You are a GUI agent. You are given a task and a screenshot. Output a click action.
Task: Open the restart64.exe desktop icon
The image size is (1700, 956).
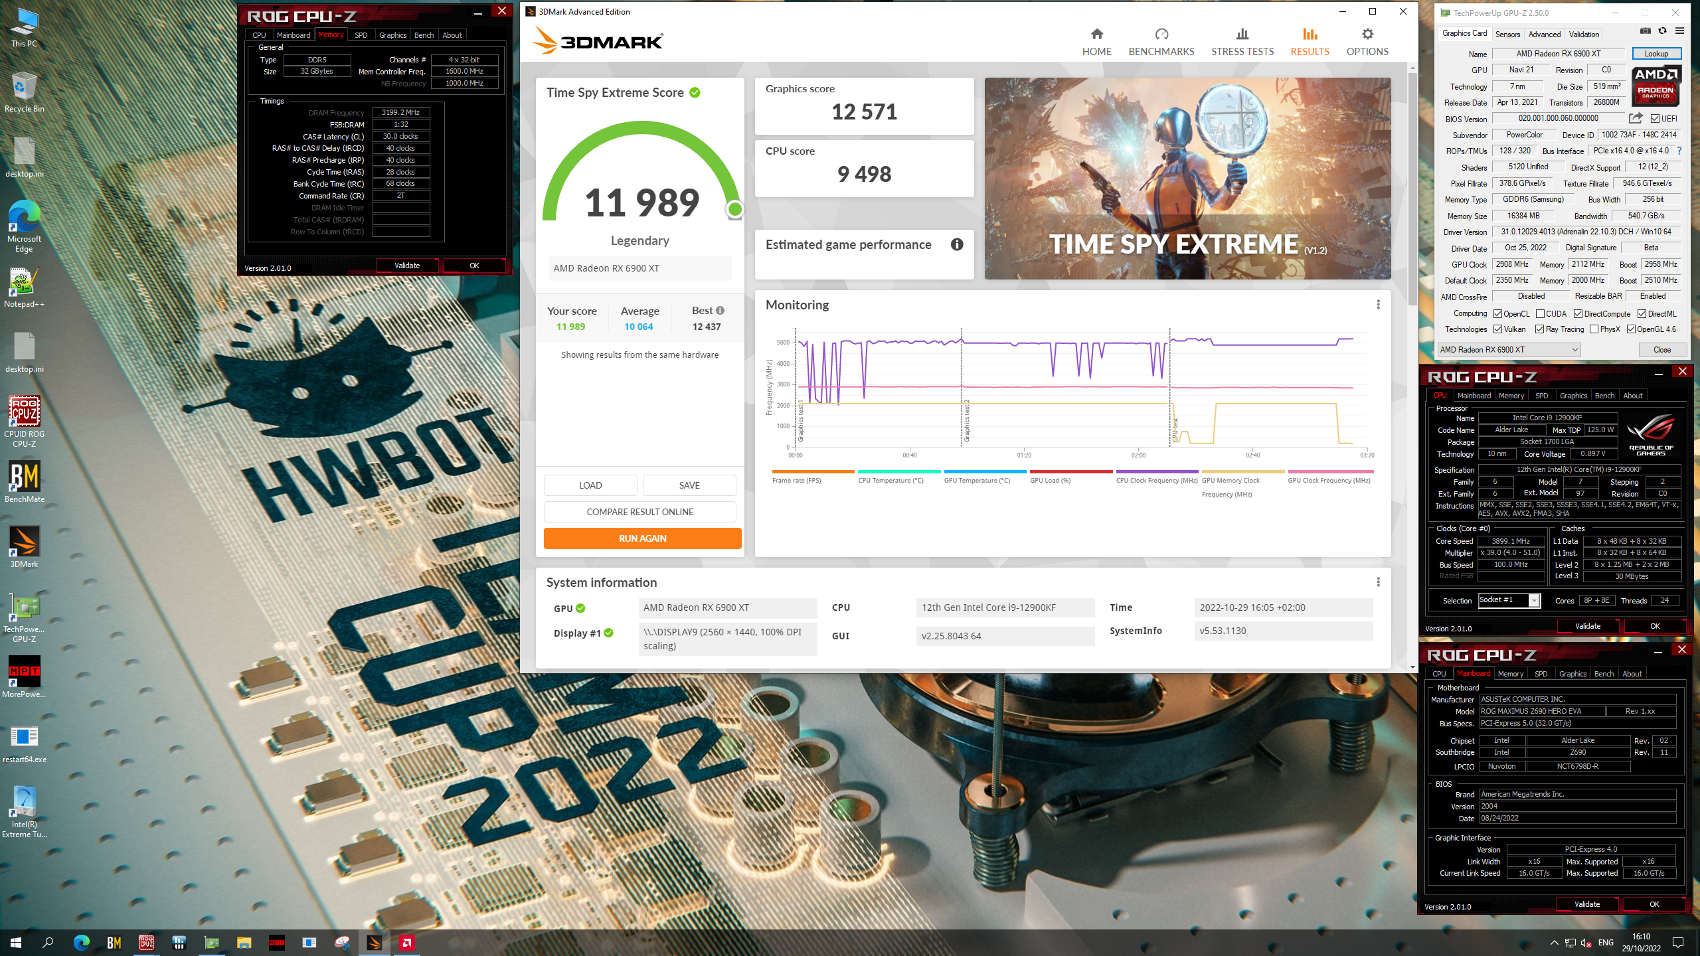pos(25,742)
